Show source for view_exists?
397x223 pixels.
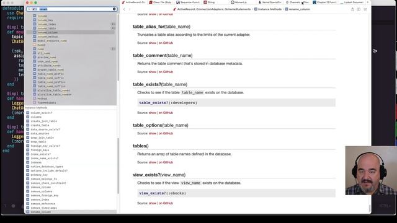pyautogui.click(x=153, y=203)
